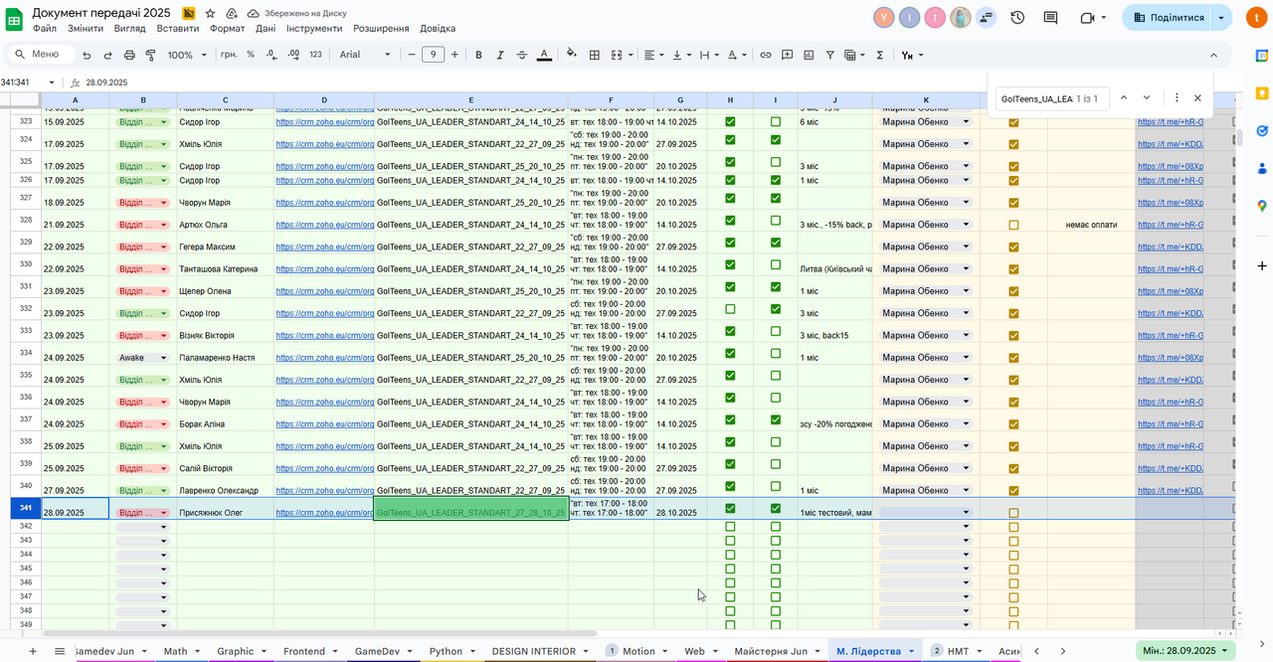Click the font size field
This screenshot has width=1273, height=662.
[x=433, y=55]
